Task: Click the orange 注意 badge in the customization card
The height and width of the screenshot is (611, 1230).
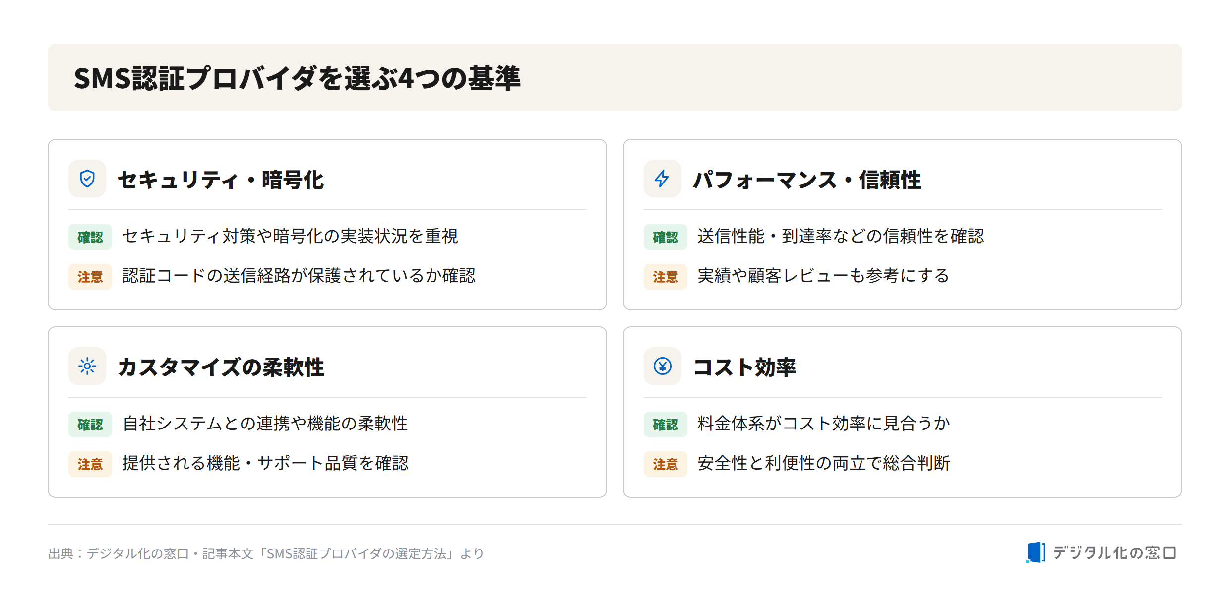Action: click(90, 464)
